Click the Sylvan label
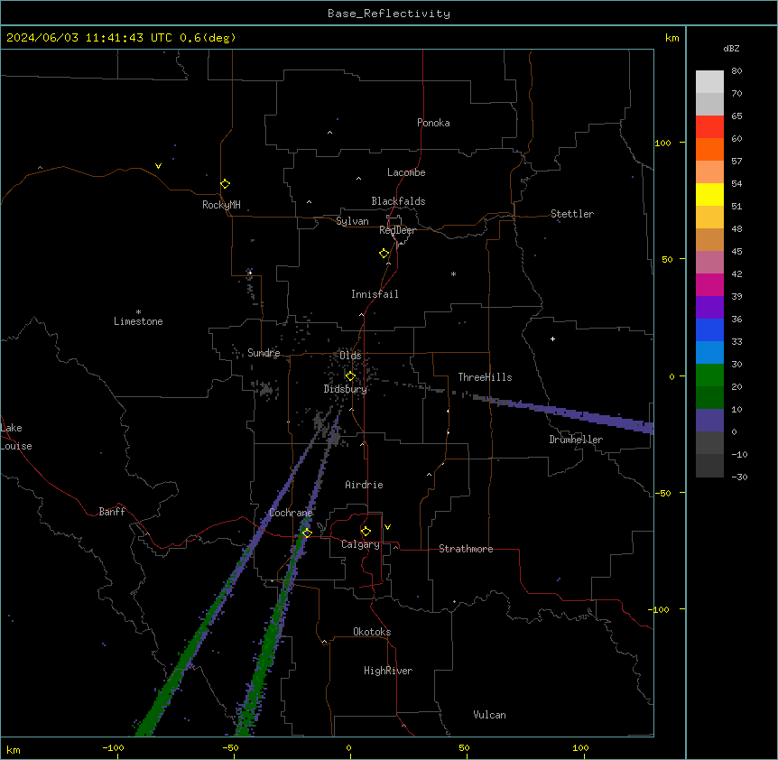 point(352,221)
